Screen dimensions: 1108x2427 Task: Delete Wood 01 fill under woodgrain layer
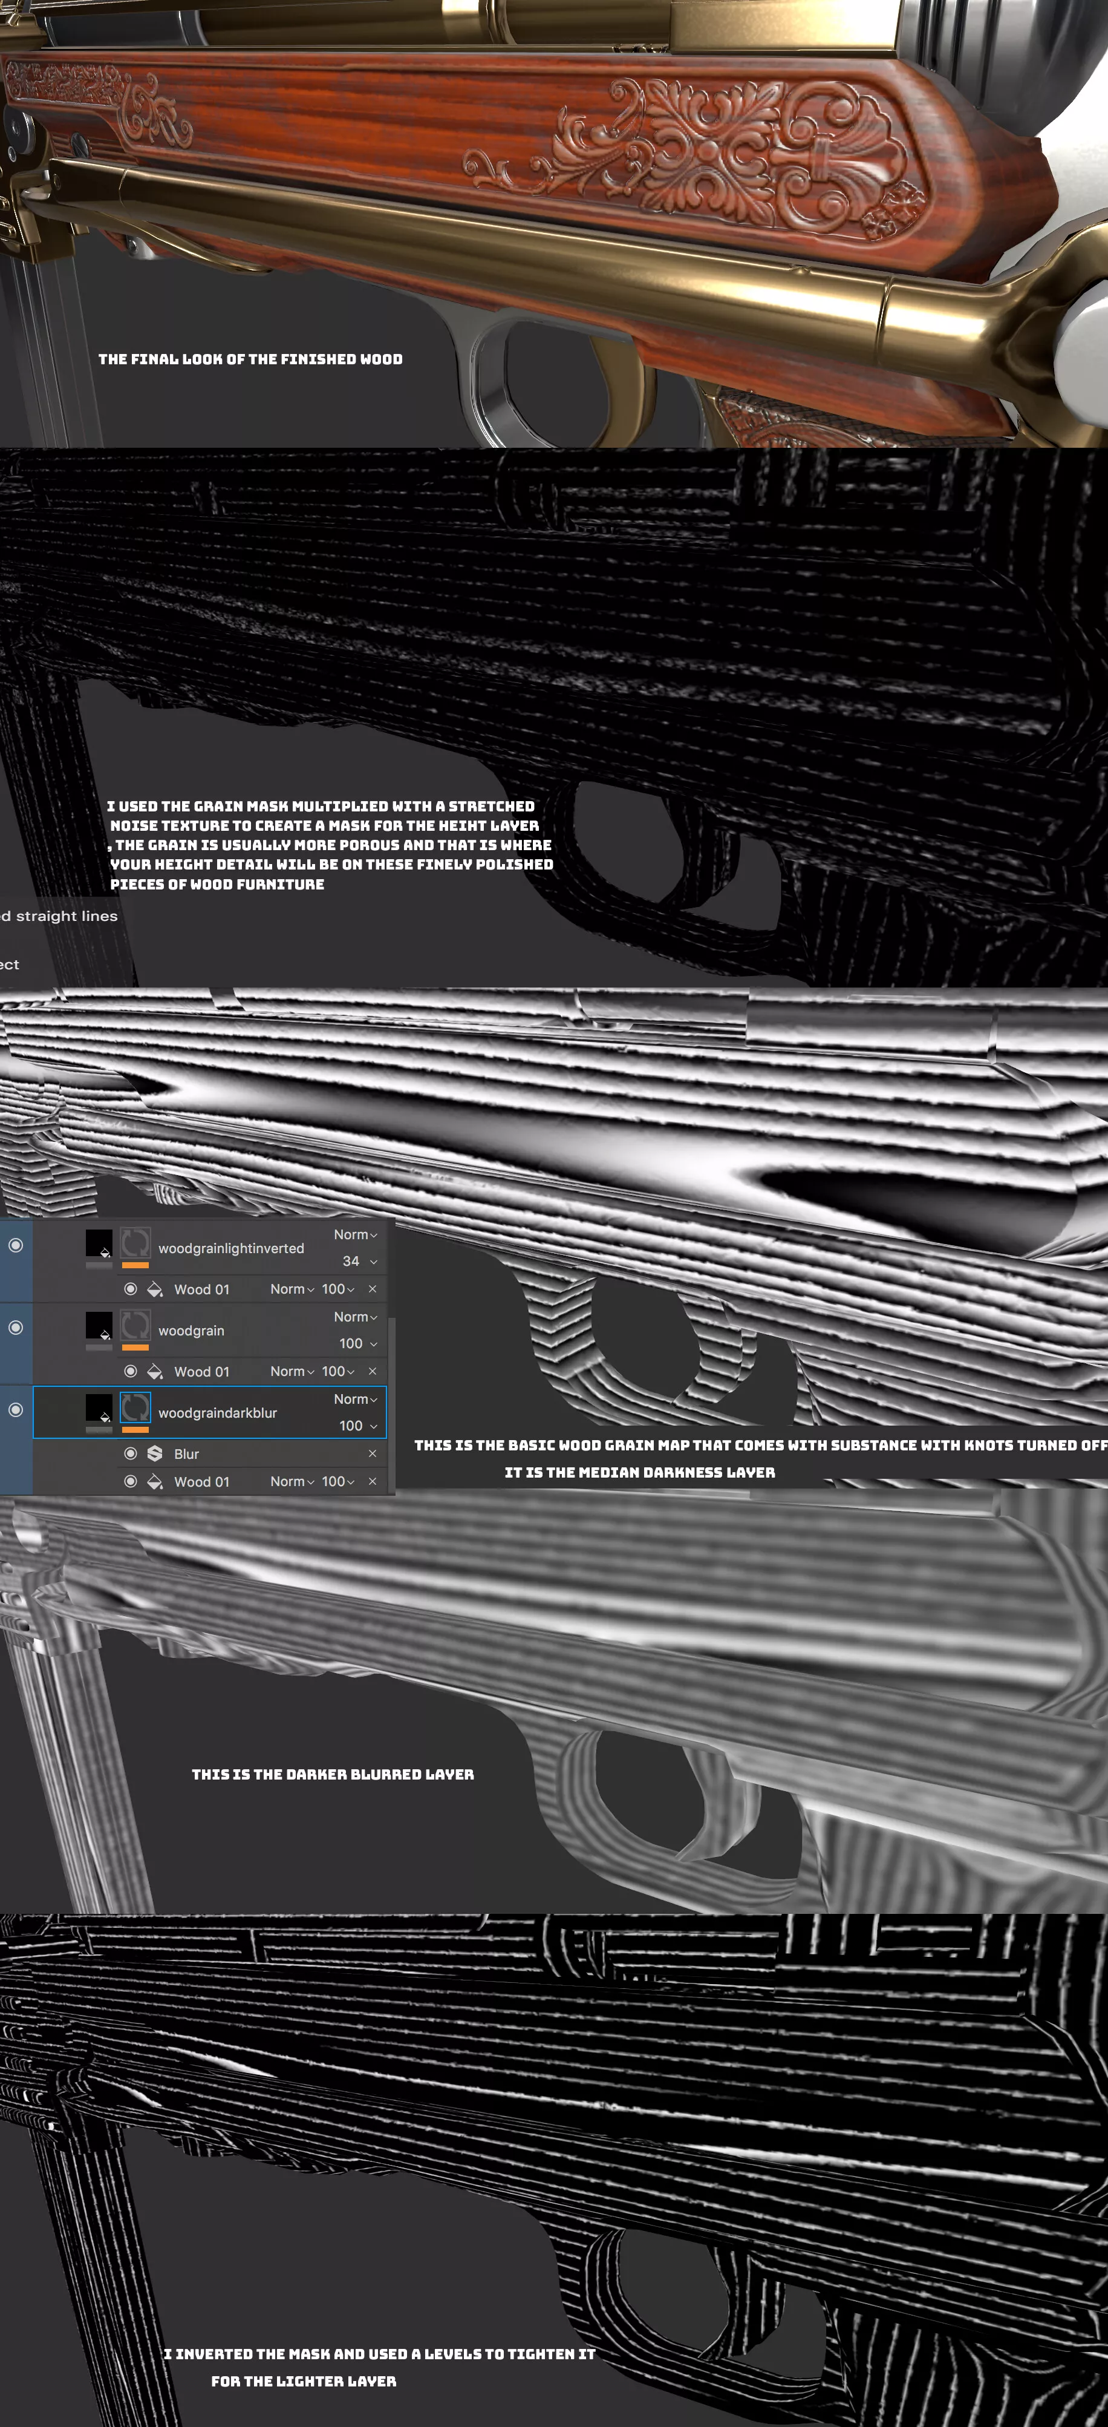(373, 1371)
